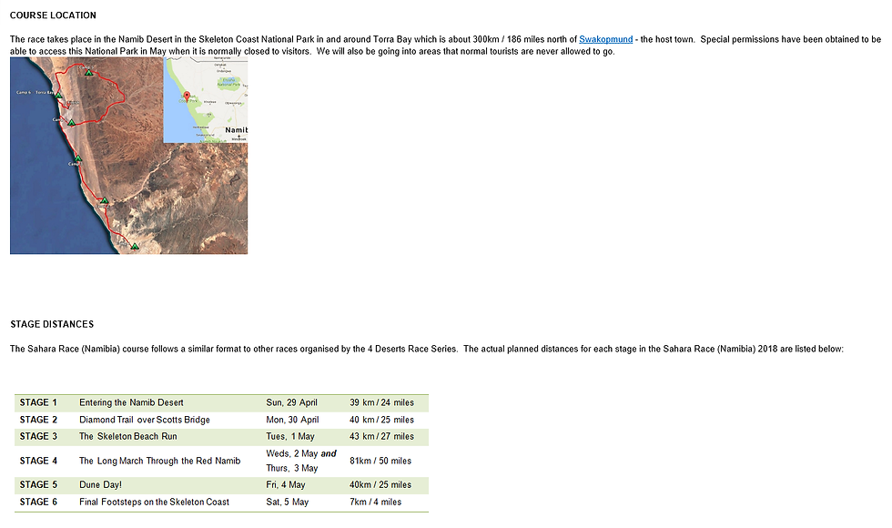
Task: Select the STAGE 3 row label
Action: tap(38, 436)
